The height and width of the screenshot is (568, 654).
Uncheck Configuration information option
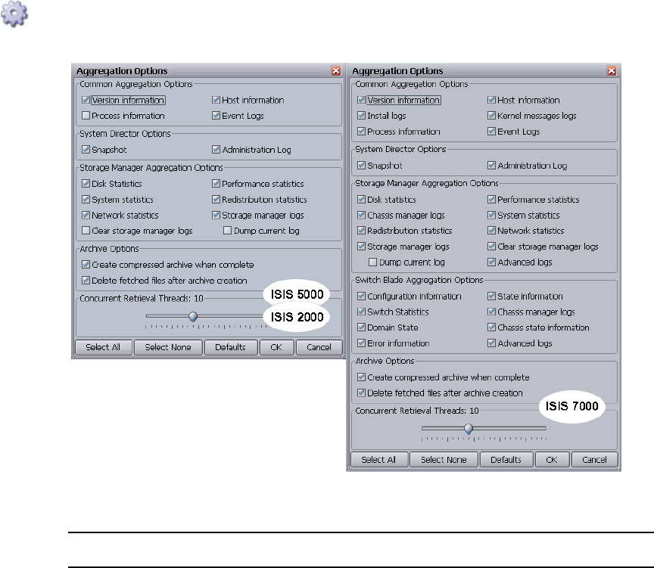(362, 296)
